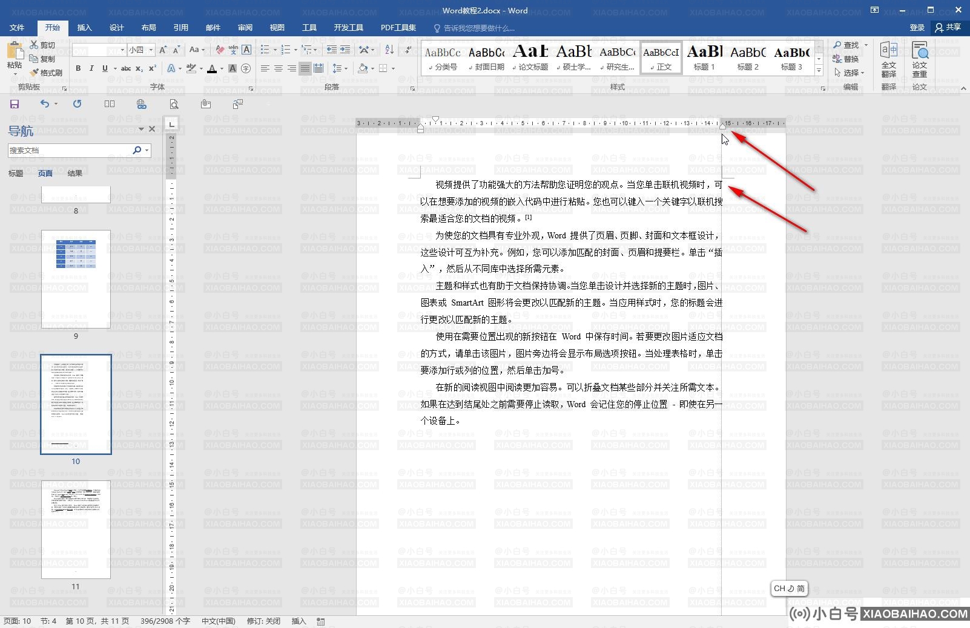Open the navigation pane options arrow
The width and height of the screenshot is (970, 628).
click(x=141, y=129)
